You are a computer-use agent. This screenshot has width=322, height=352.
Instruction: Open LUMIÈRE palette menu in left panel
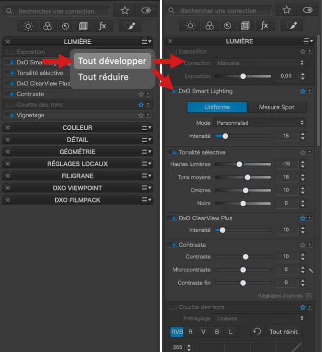point(147,42)
